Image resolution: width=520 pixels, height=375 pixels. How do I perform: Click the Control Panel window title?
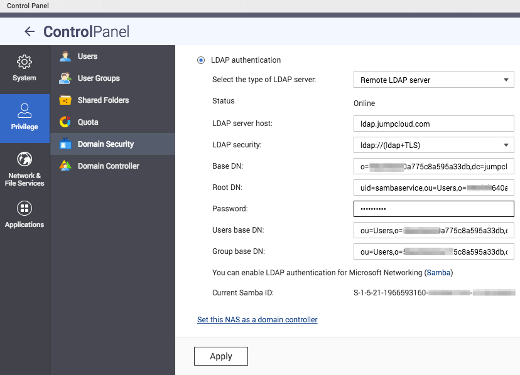[x=28, y=6]
